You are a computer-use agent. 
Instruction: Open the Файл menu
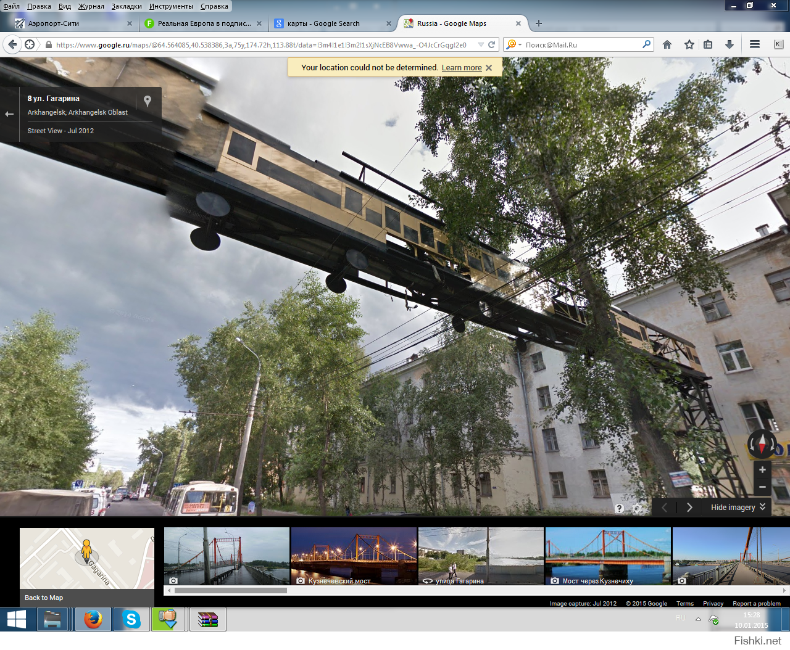[11, 6]
